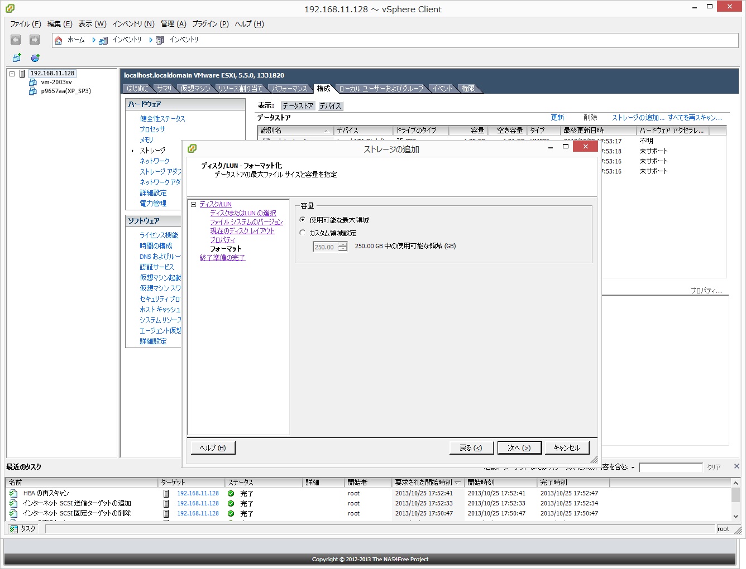Click the target host icon in 送信ターゲットの追加 row
Screen dimensions: 746x569
click(x=166, y=503)
